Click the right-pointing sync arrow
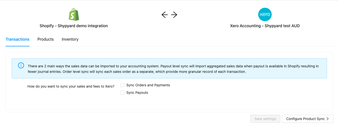338x127 pixels. [x=174, y=15]
